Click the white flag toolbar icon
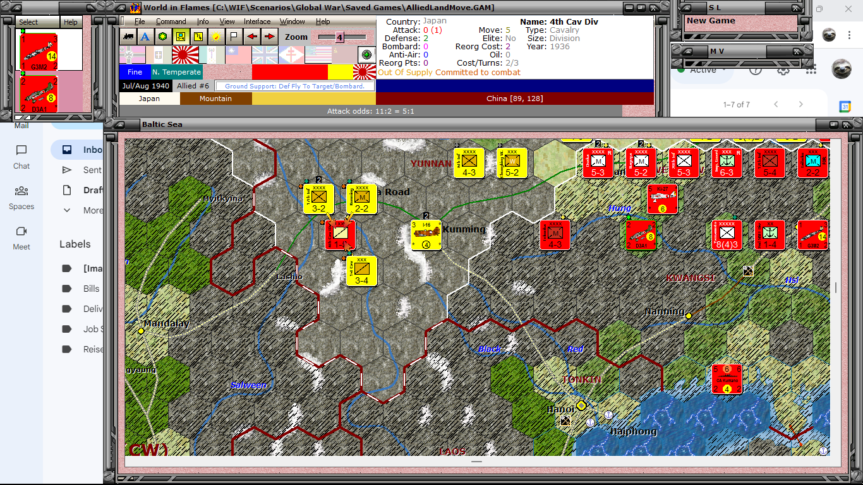 click(234, 37)
